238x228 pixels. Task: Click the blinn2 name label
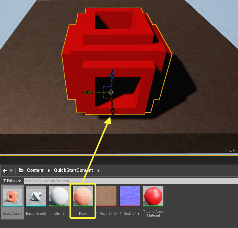click(59, 213)
